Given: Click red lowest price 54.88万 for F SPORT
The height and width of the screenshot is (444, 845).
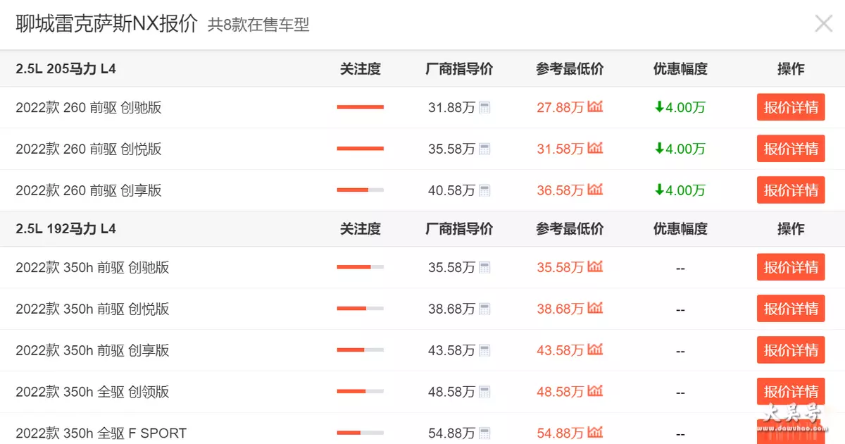Looking at the screenshot, I should [x=561, y=434].
